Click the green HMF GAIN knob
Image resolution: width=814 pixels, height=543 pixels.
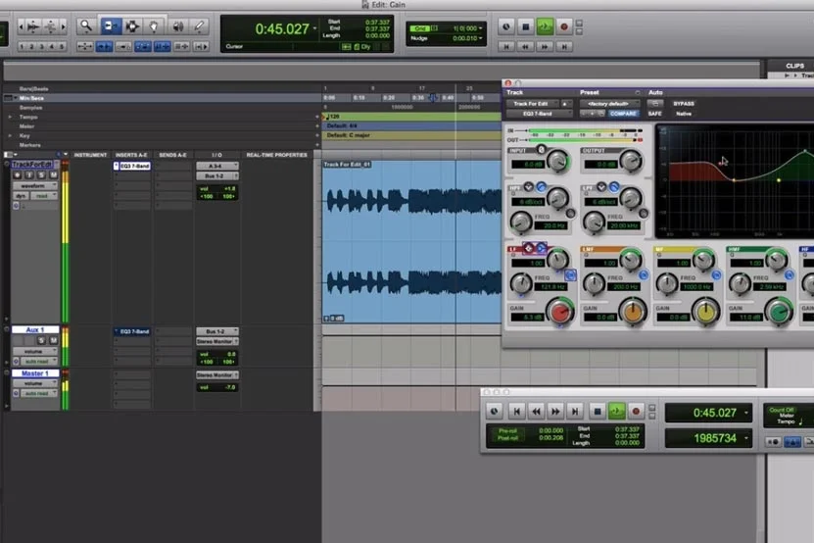tap(779, 312)
